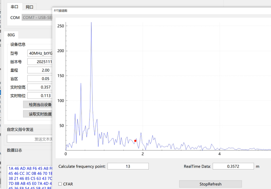Click the hex log line starting 7D 8B

point(30,183)
